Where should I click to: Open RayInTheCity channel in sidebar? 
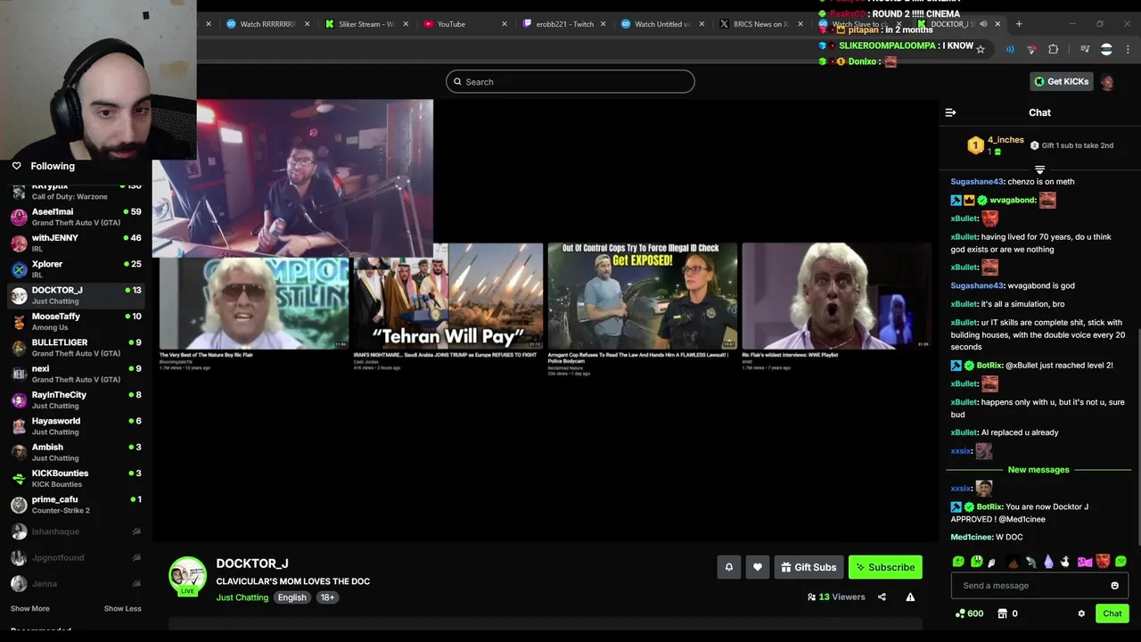tap(76, 399)
